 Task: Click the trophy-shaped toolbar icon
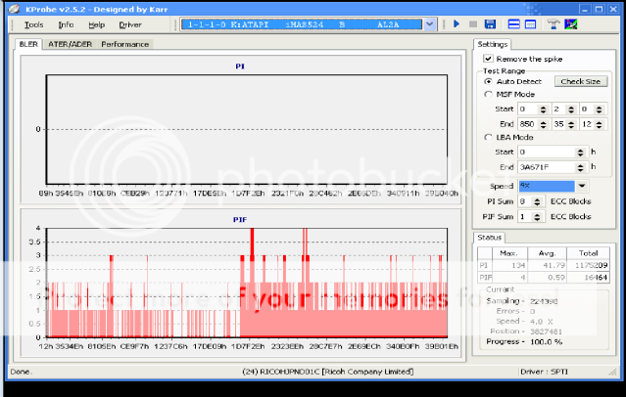(x=553, y=23)
